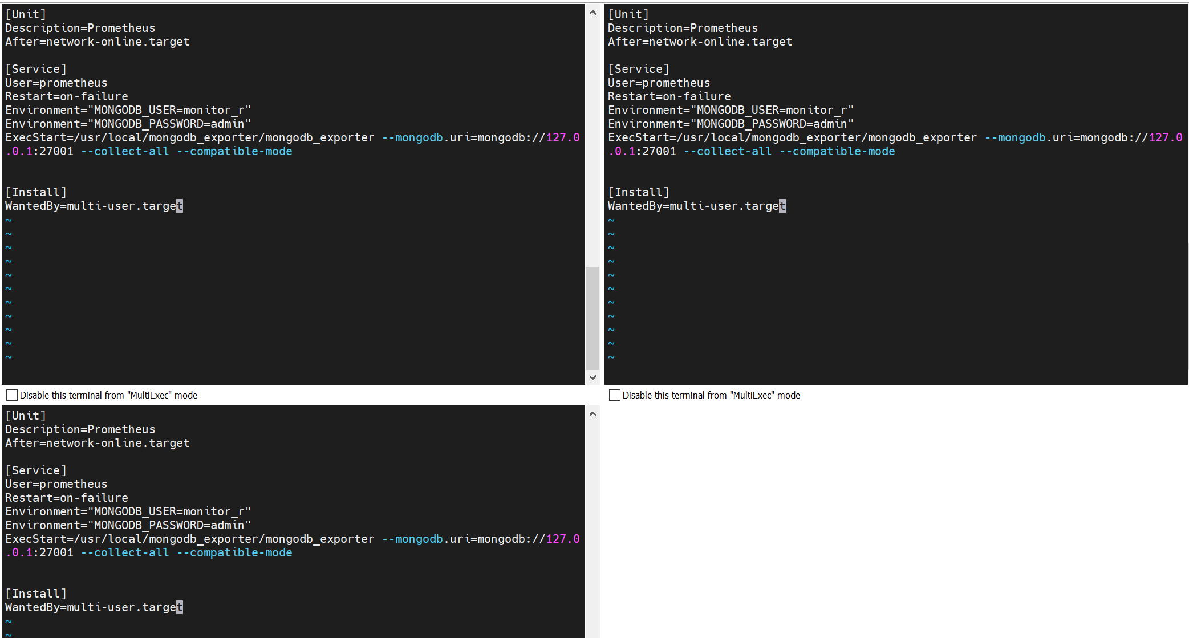The width and height of the screenshot is (1189, 638).
Task: Click 'Disable this terminal' label under top-right terminal
Action: click(711, 395)
